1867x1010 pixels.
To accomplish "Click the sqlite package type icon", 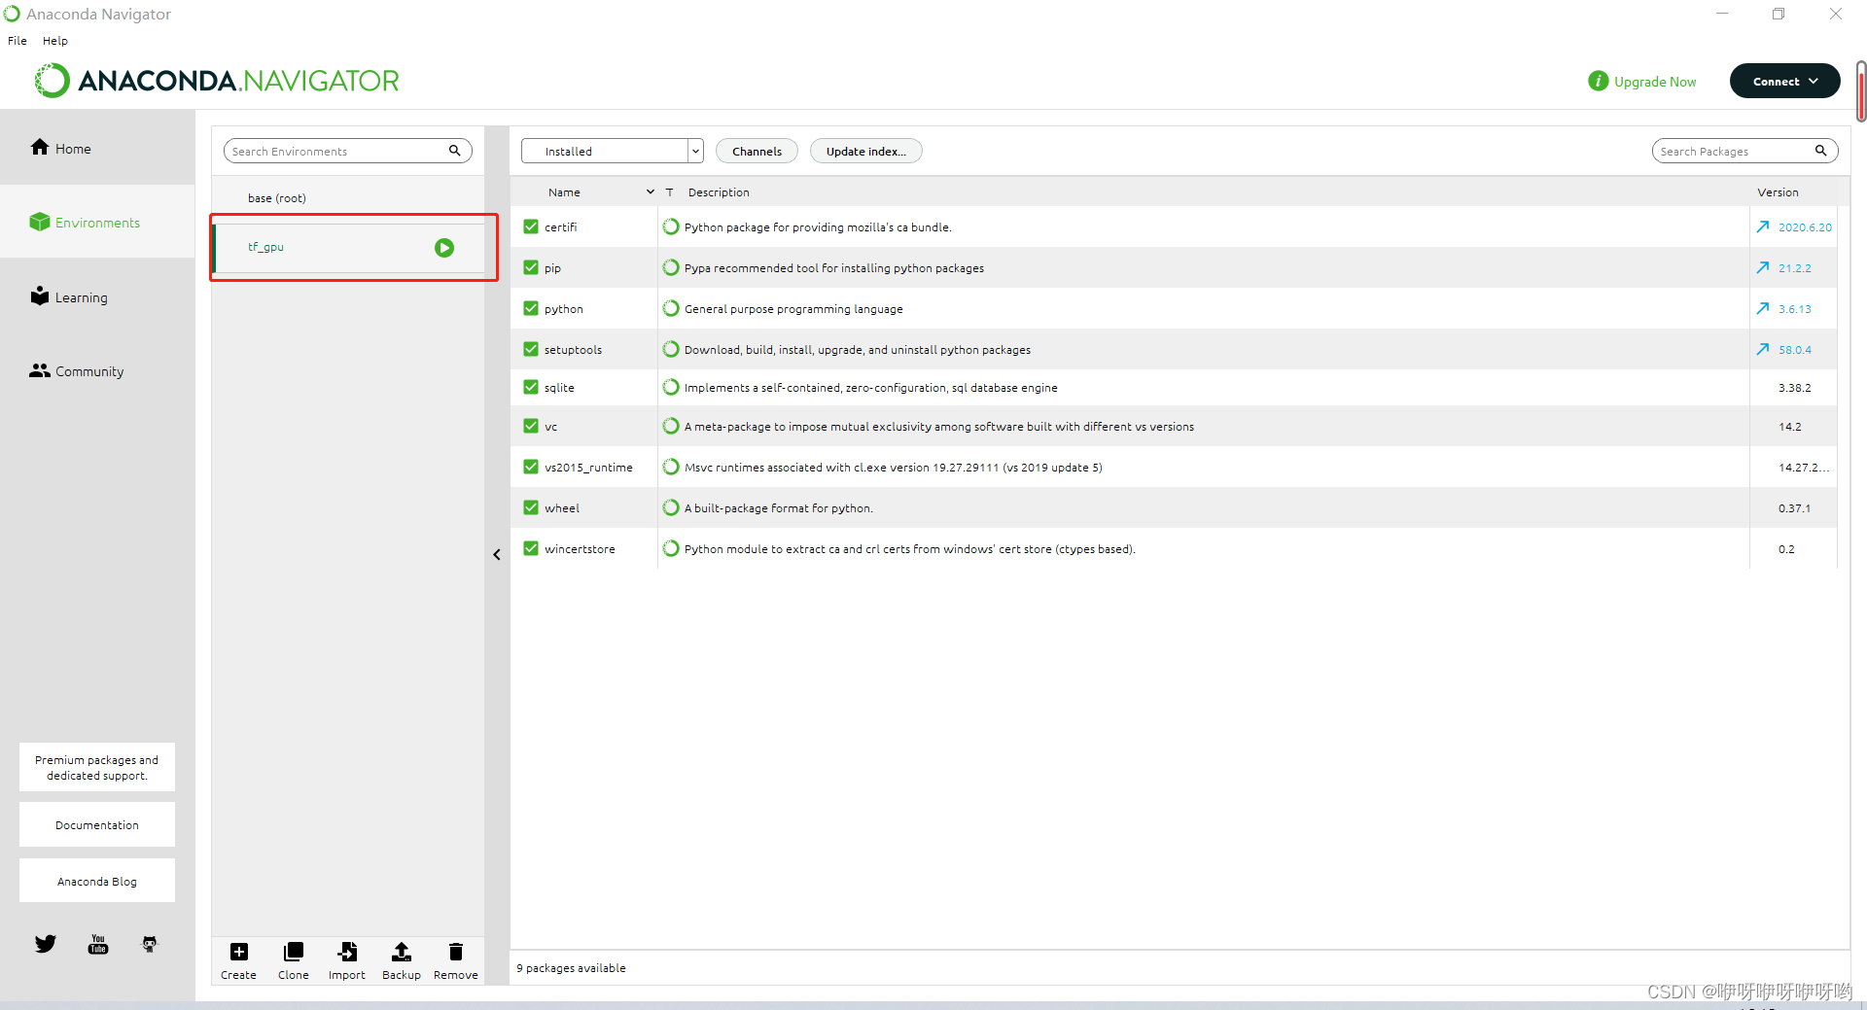I will click(x=671, y=387).
